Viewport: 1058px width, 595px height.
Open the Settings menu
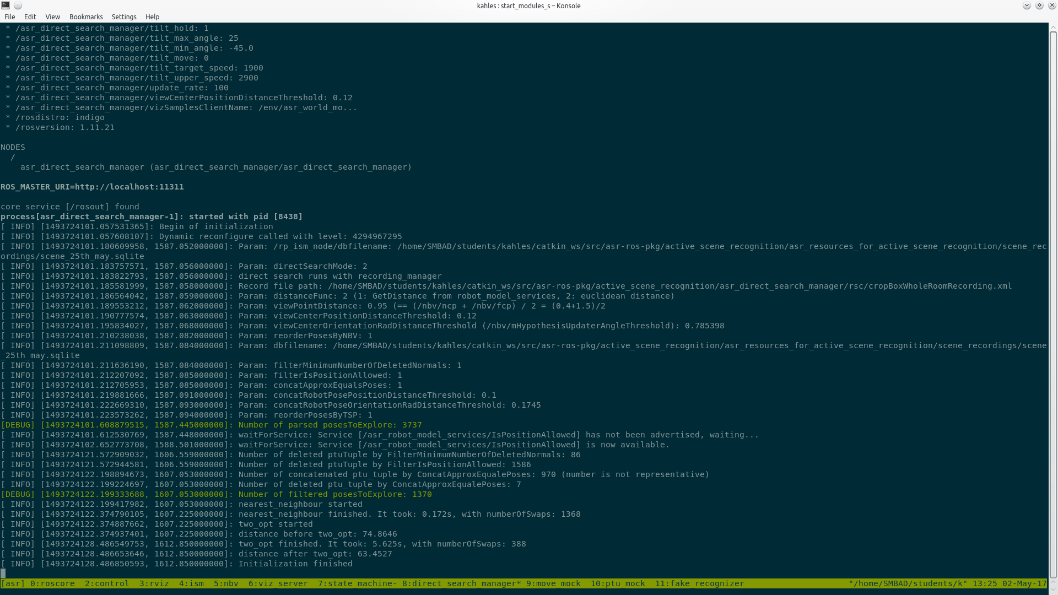[x=124, y=17]
